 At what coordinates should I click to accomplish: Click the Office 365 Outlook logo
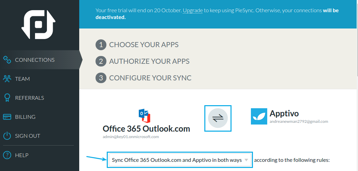coord(144,116)
